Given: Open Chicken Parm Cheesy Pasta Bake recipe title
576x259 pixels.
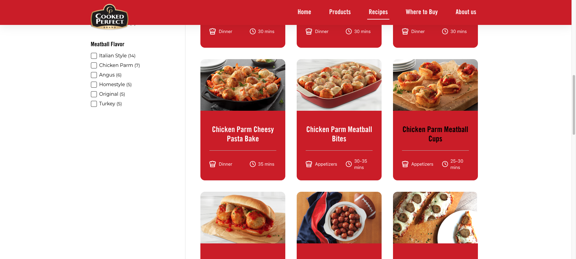Looking at the screenshot, I should [x=243, y=134].
